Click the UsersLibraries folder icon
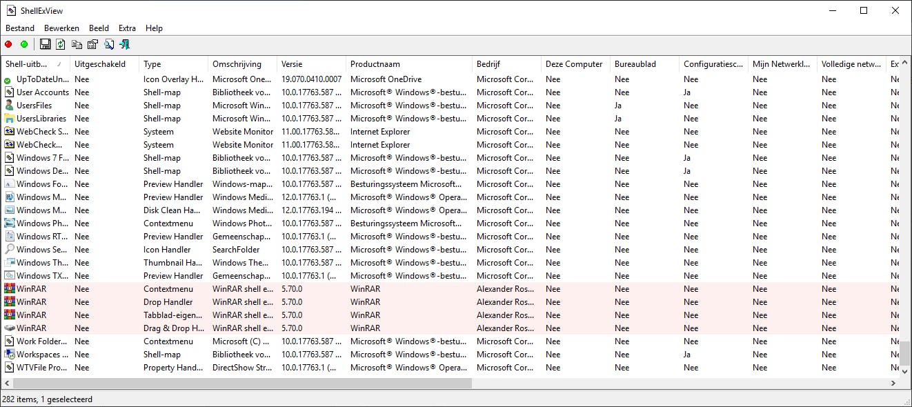The height and width of the screenshot is (407, 912). coord(10,118)
